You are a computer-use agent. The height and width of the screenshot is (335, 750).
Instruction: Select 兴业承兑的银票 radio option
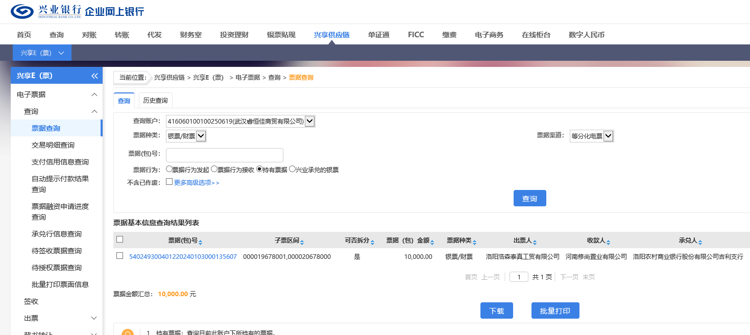point(292,169)
